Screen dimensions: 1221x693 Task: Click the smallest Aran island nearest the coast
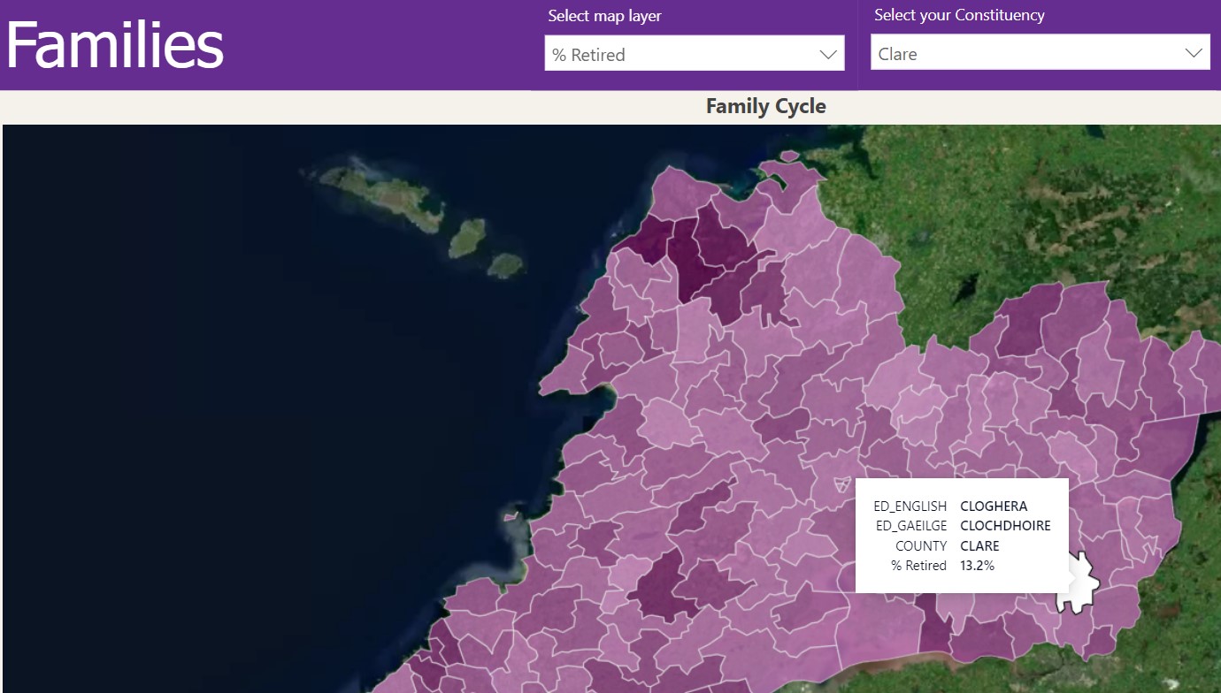505,264
